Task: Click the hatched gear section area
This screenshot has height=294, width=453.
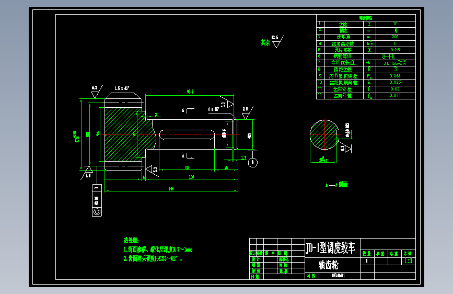Action: (x=121, y=134)
